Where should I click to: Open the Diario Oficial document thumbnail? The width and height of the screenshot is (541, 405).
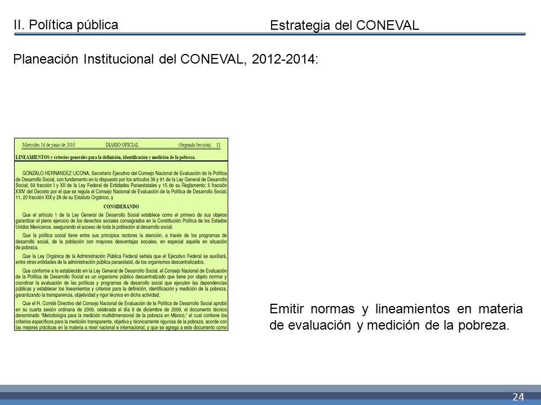click(121, 234)
